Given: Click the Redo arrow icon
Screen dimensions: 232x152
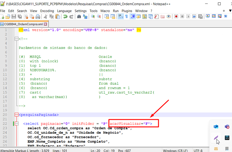Looking at the screenshot, I should tap(71, 17).
